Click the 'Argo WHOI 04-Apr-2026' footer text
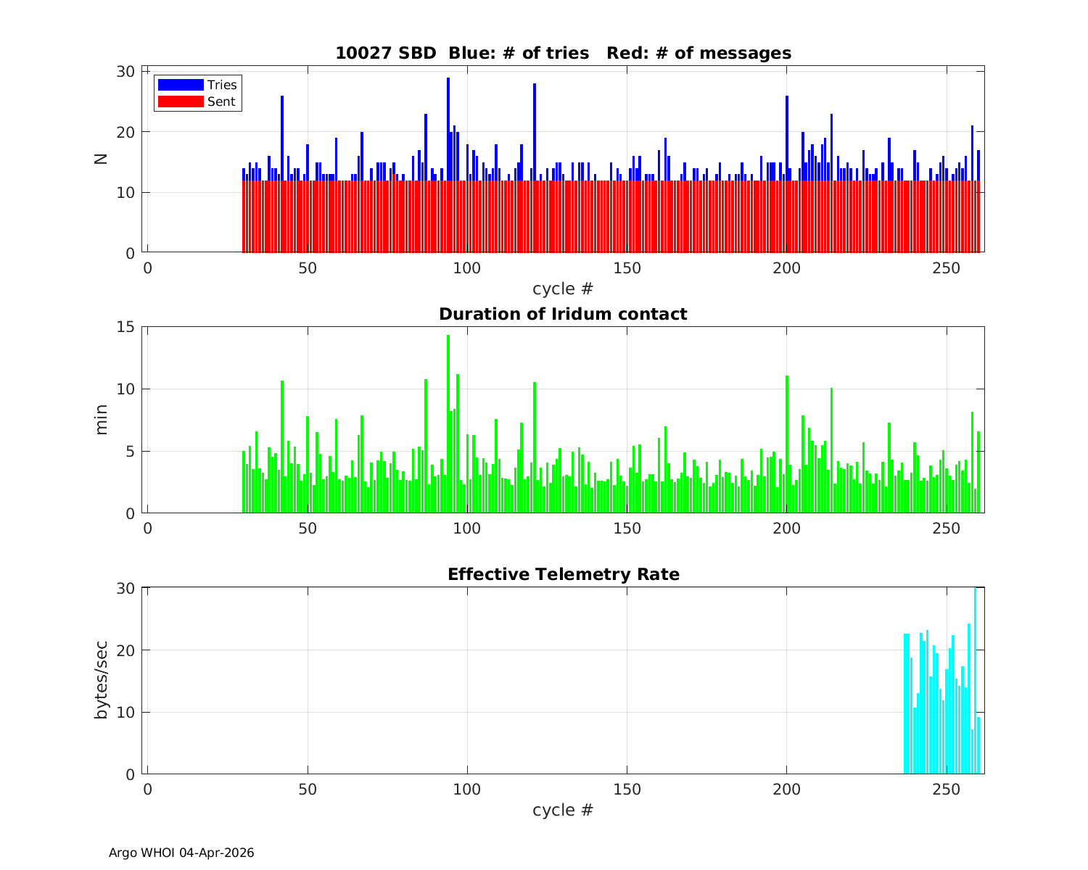Image resolution: width=1088 pixels, height=870 pixels. (181, 853)
